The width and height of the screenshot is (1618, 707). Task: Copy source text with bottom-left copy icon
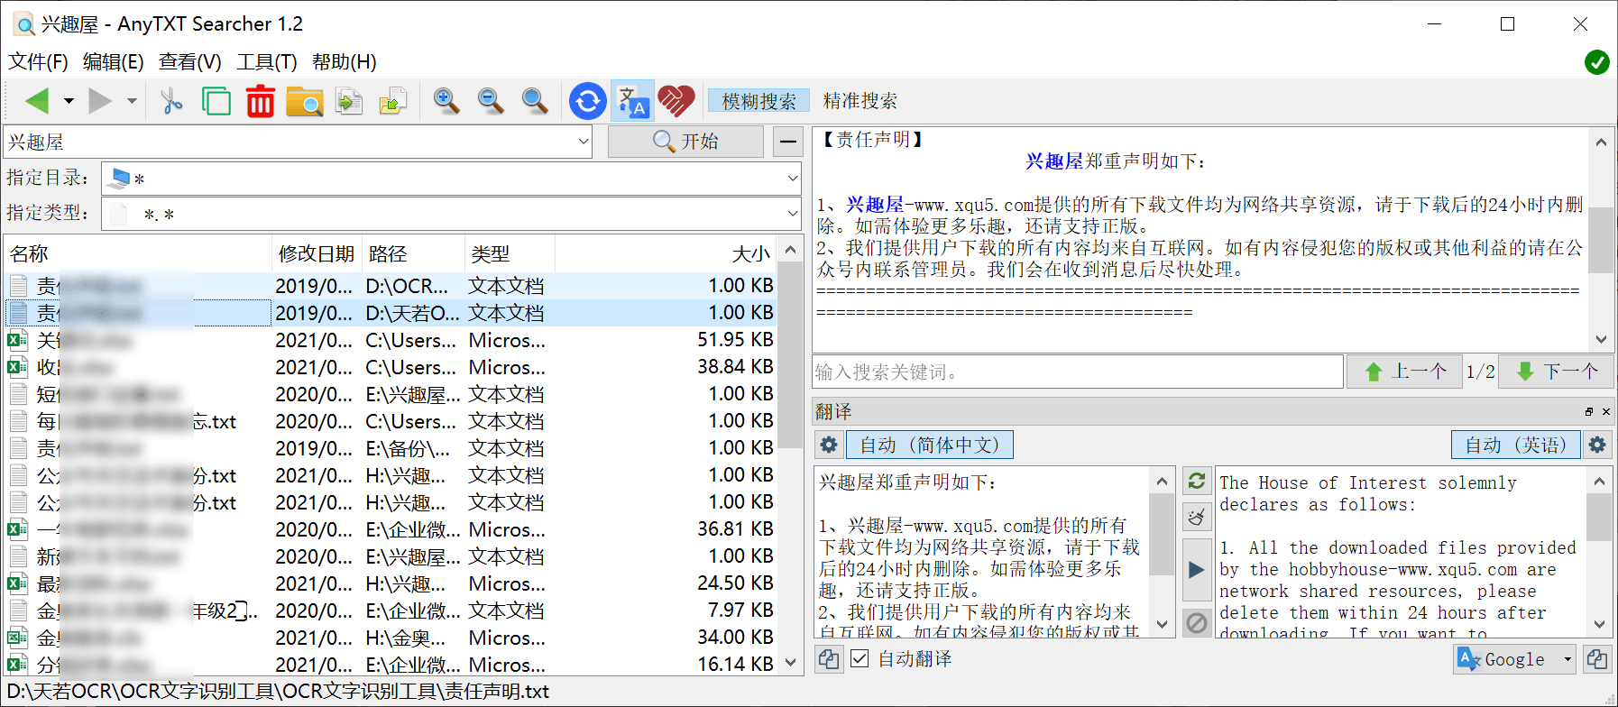coord(829,659)
